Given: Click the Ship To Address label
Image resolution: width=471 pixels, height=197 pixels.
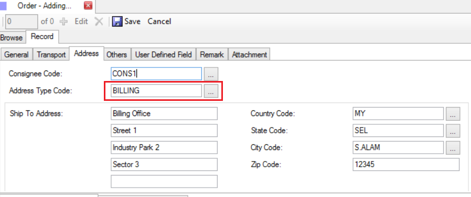Looking at the screenshot, I should (36, 114).
